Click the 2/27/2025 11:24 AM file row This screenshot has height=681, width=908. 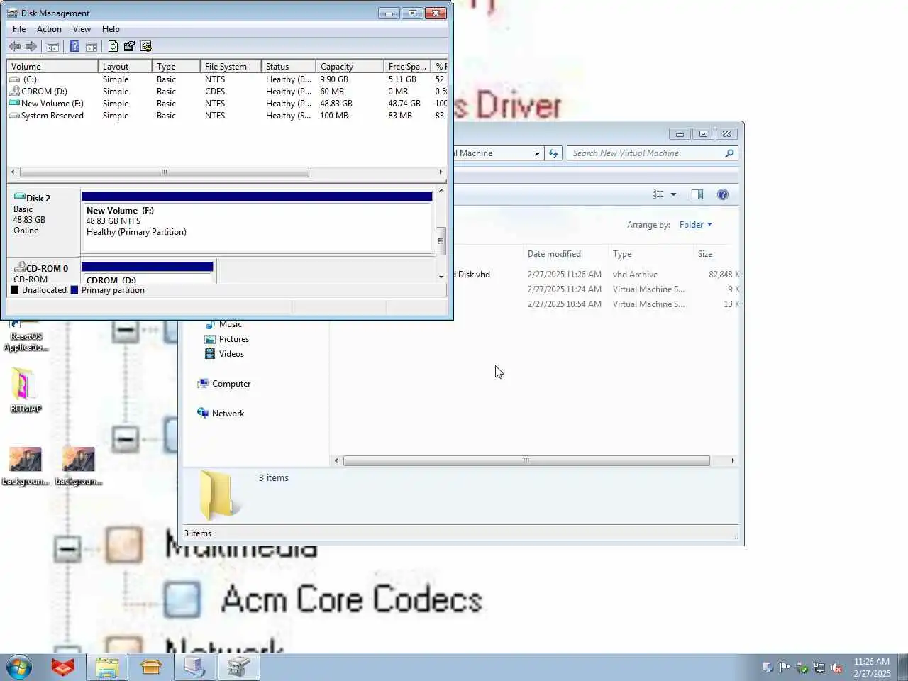(596, 289)
